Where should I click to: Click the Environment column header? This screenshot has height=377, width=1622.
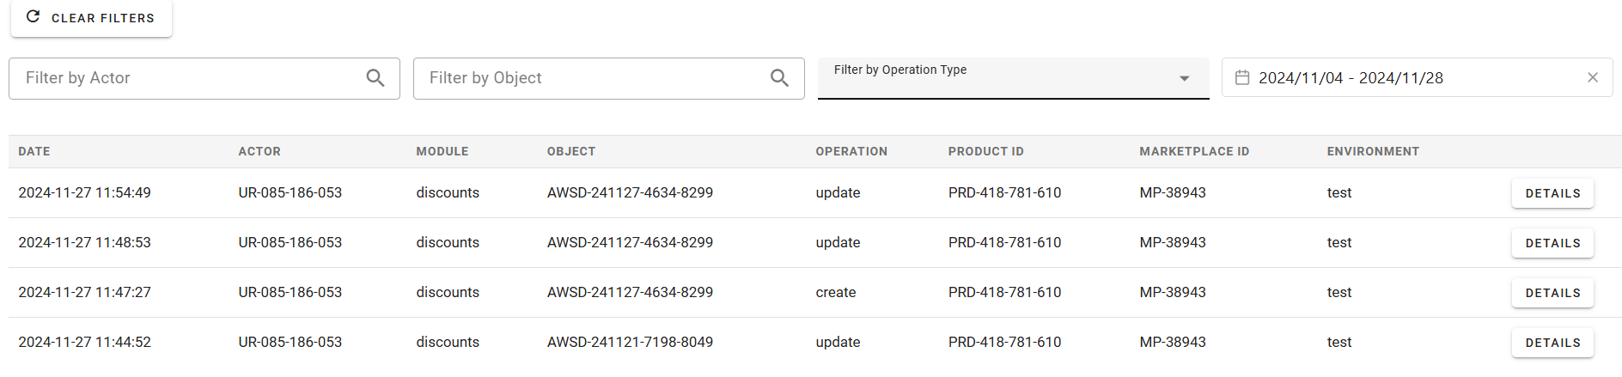pyautogui.click(x=1373, y=151)
